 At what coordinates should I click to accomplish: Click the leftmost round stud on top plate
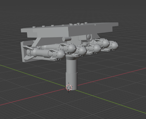click(x=34, y=27)
